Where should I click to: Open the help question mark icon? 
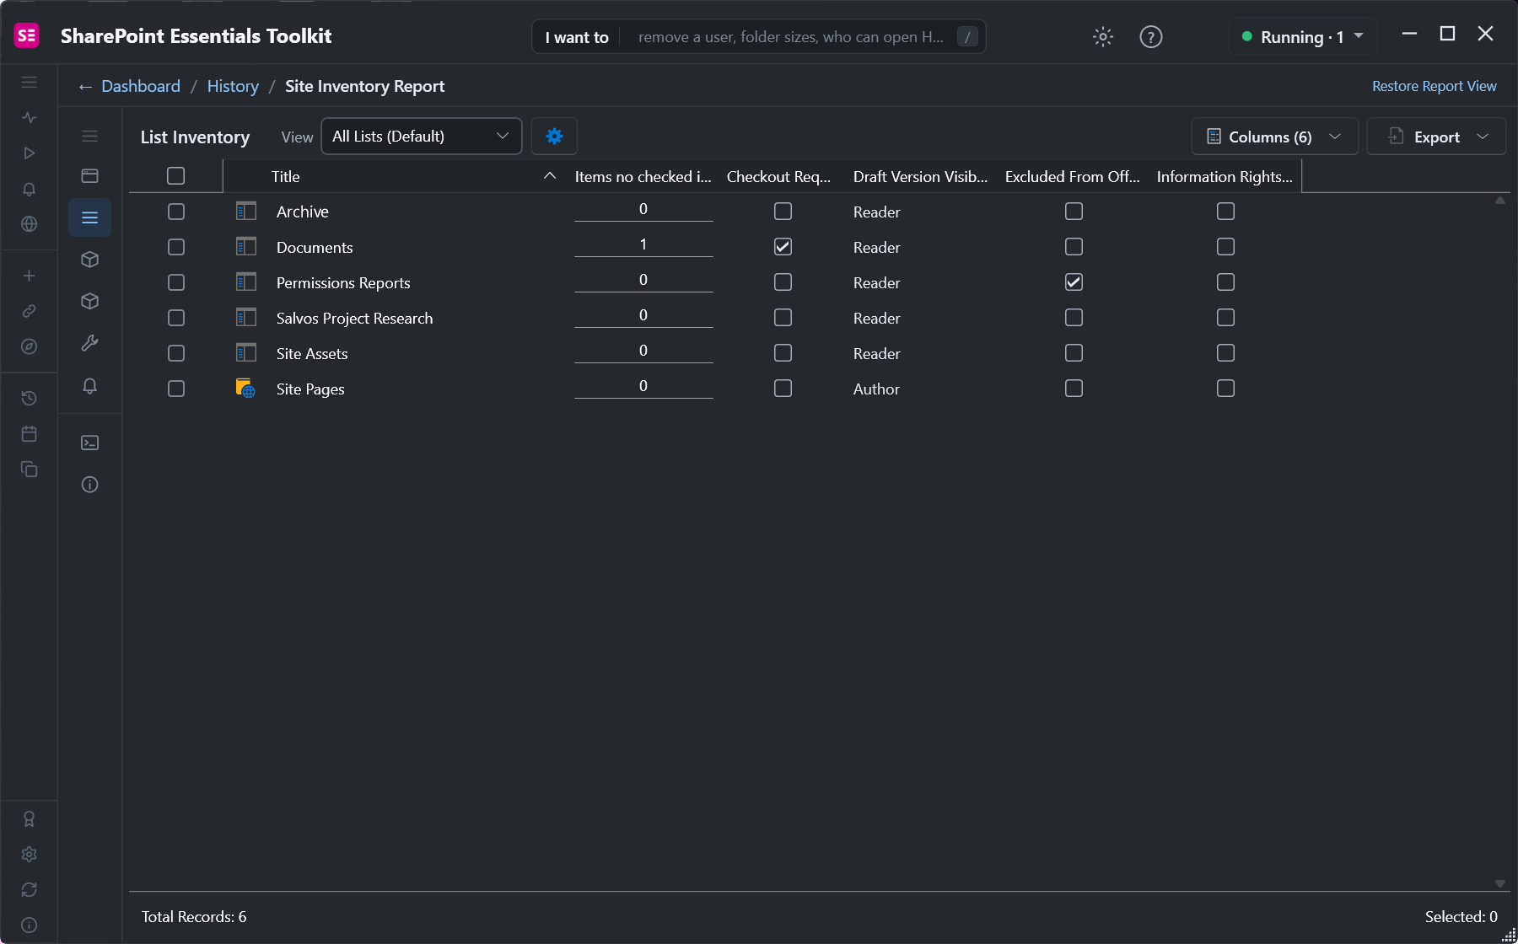[1151, 37]
